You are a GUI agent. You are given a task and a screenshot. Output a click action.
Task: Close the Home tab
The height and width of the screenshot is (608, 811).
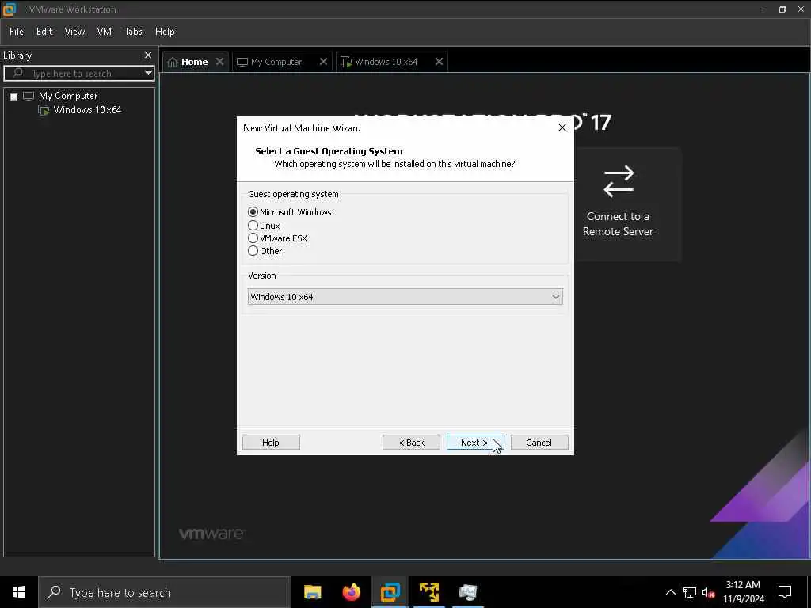point(220,62)
